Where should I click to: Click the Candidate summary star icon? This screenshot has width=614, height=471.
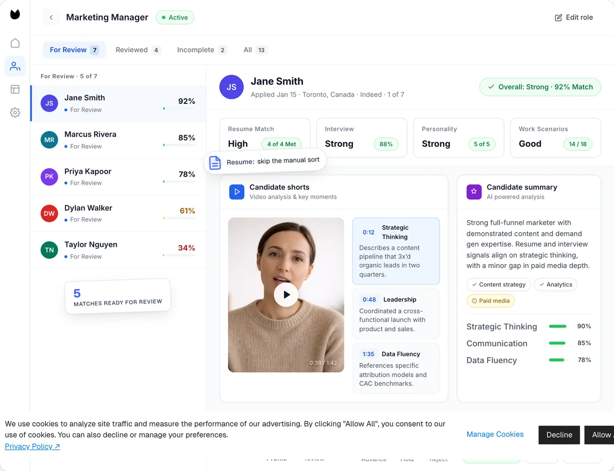(x=474, y=192)
